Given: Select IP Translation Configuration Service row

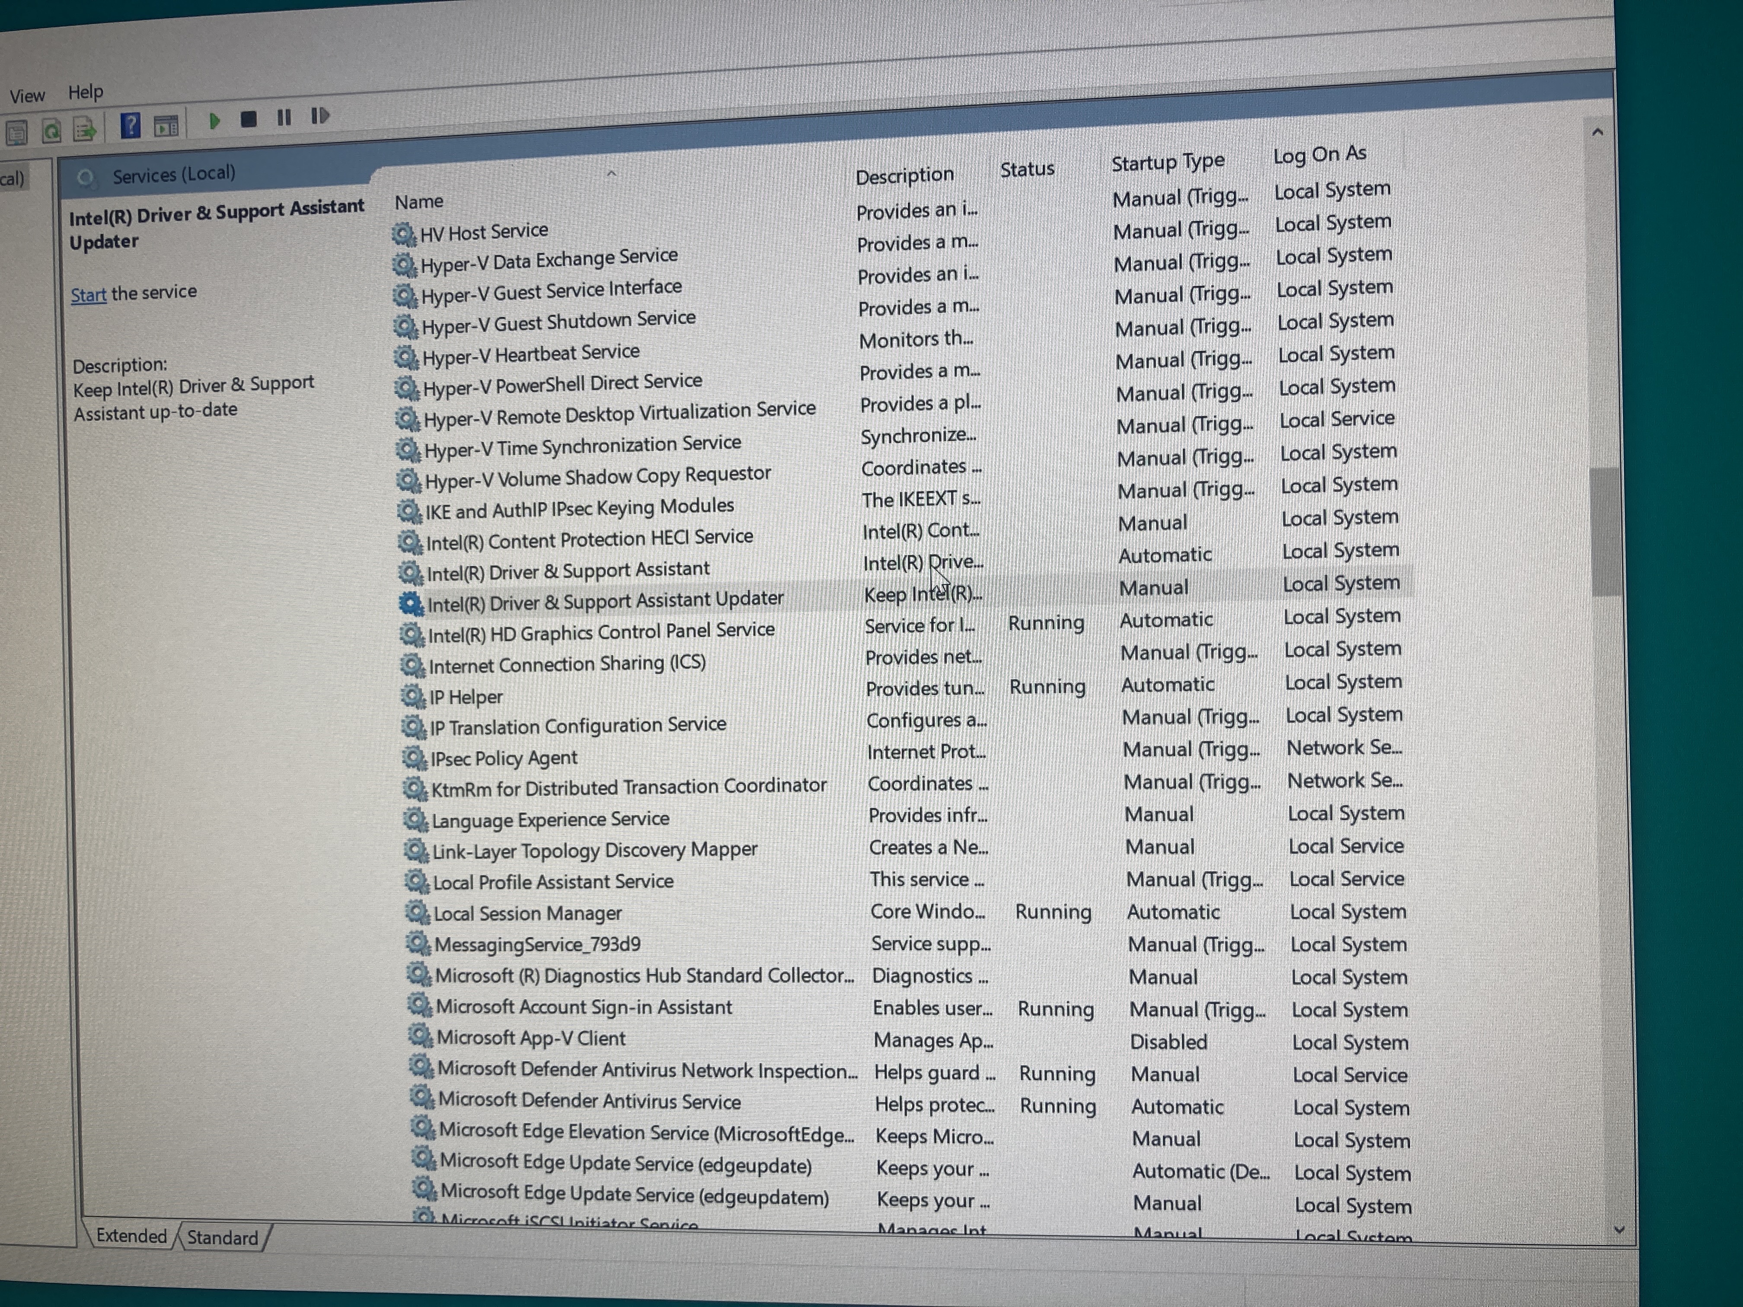Looking at the screenshot, I should (x=903, y=721).
